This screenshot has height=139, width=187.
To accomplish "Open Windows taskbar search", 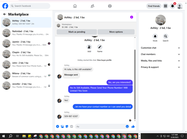I will coord(10,136).
